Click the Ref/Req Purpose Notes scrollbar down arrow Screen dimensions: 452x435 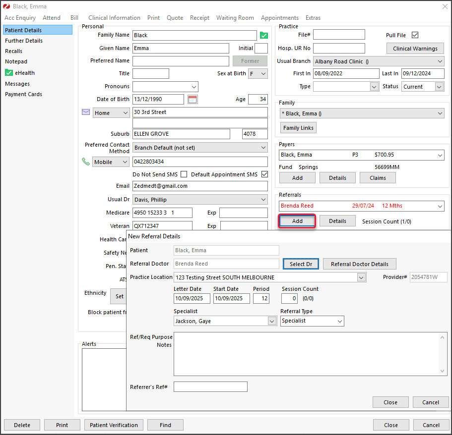click(x=443, y=371)
